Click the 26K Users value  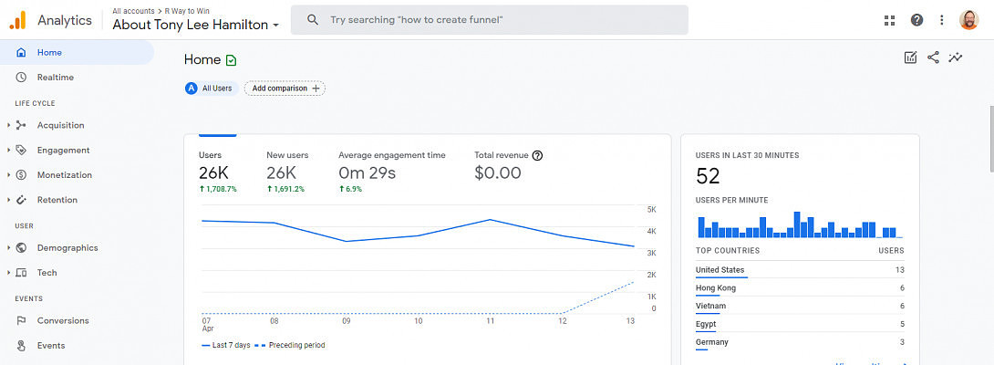pos(213,172)
